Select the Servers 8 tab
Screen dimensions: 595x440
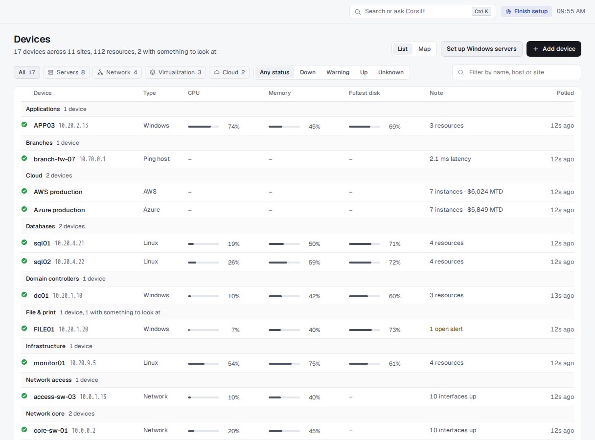click(x=66, y=72)
